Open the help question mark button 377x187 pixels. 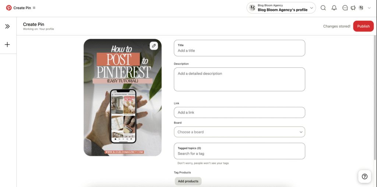tap(364, 177)
